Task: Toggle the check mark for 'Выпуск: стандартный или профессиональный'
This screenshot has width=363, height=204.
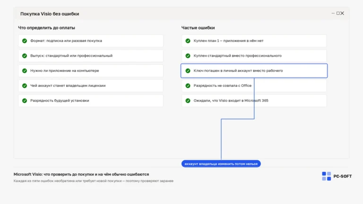Action: click(25, 56)
